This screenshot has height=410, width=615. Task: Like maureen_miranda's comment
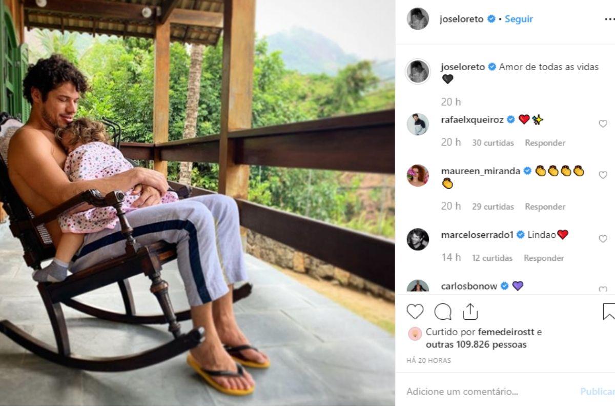(x=603, y=175)
